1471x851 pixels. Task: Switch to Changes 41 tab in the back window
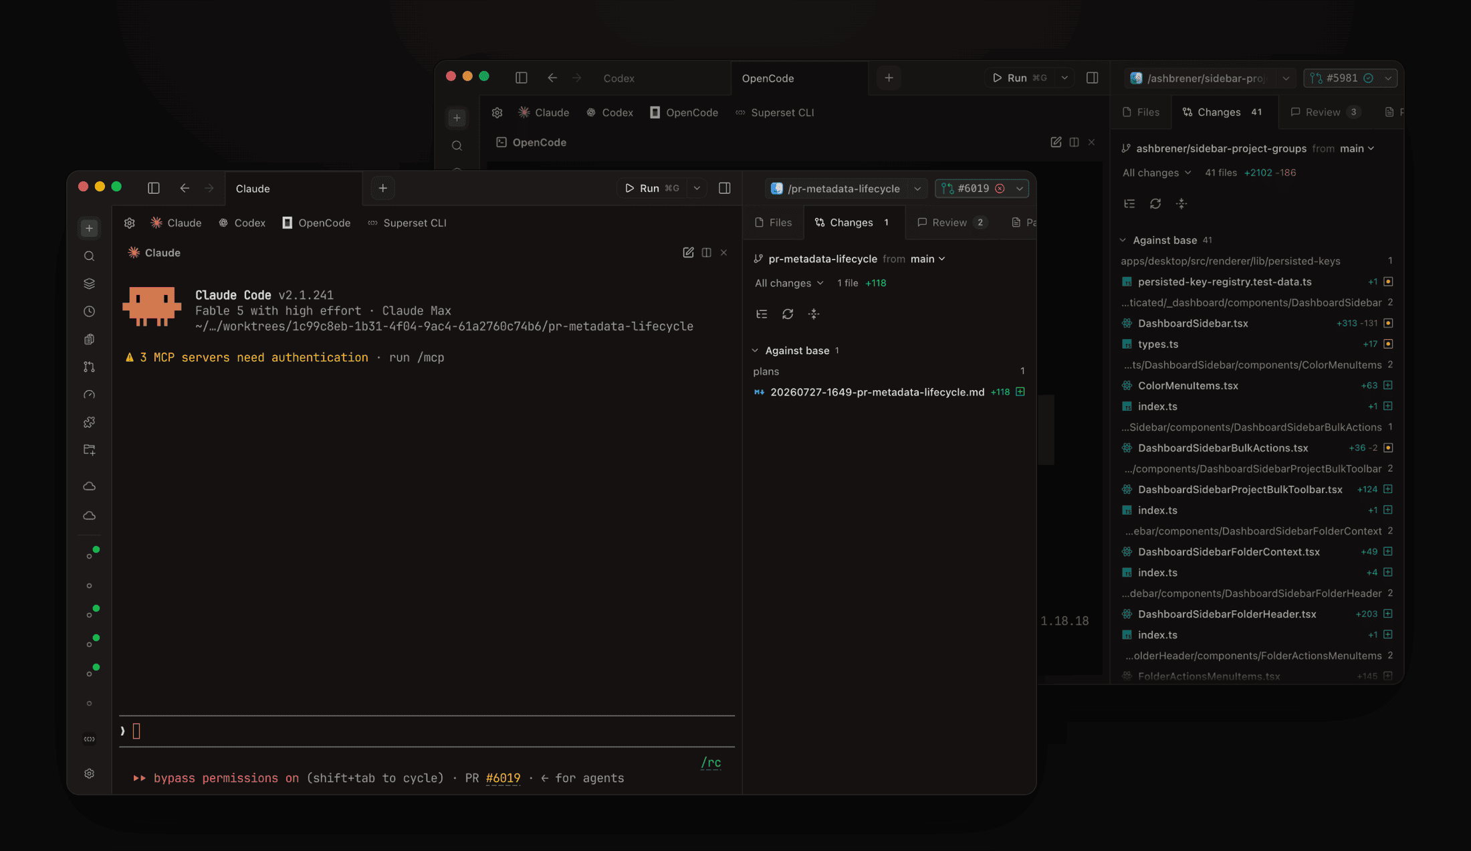coord(1225,112)
